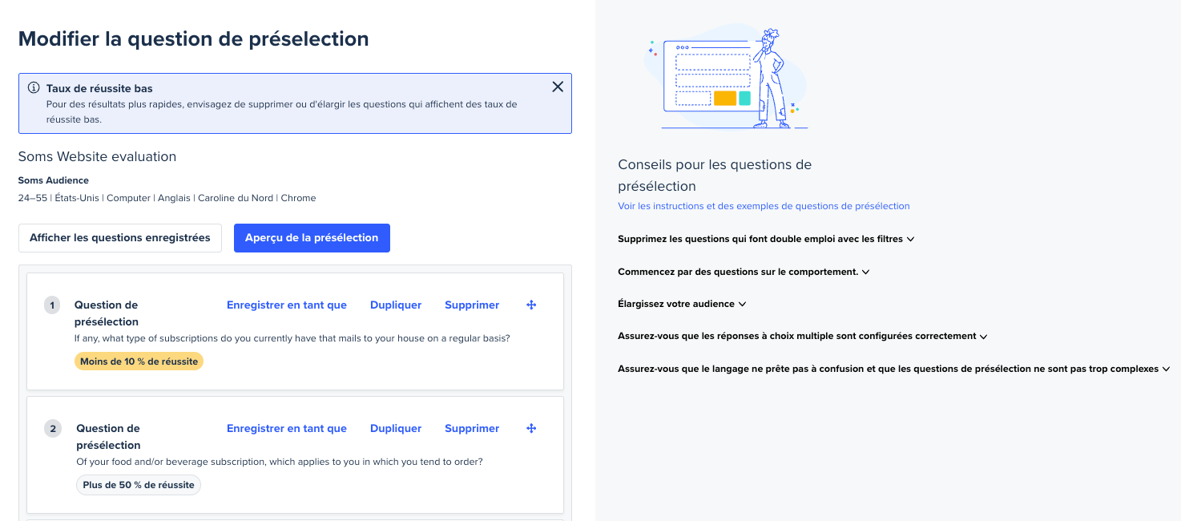Viewport: 1181px width, 521px height.
Task: Click the number 1 question badge
Action: 52,305
